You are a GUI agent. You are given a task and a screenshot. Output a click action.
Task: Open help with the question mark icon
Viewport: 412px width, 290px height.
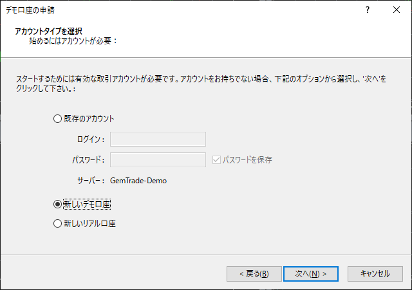point(368,10)
